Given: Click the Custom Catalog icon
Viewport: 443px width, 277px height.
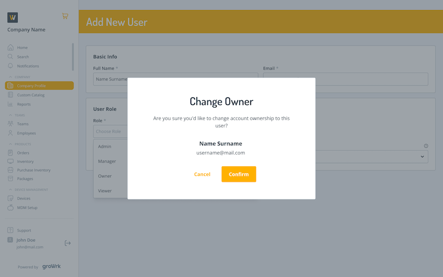Looking at the screenshot, I should point(11,95).
